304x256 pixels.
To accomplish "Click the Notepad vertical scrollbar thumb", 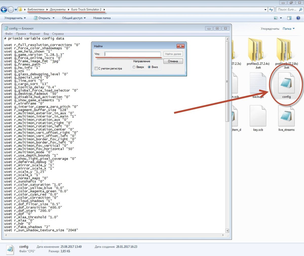I will tap(227, 81).
